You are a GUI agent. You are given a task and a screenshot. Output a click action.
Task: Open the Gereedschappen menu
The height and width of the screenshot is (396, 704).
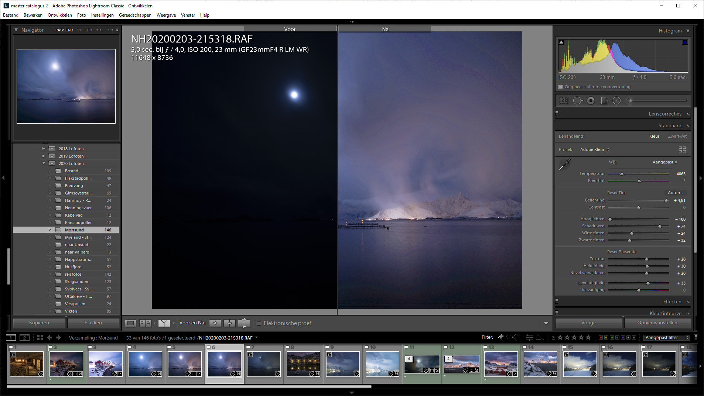click(x=135, y=15)
